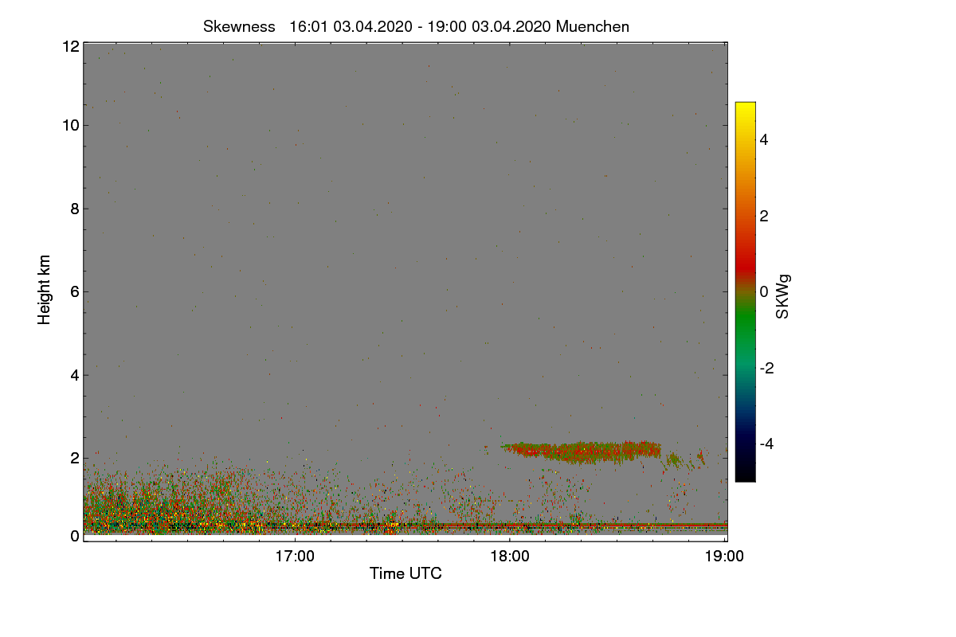Click the plot title 'Skewness ... Muenchen'

coord(416,26)
